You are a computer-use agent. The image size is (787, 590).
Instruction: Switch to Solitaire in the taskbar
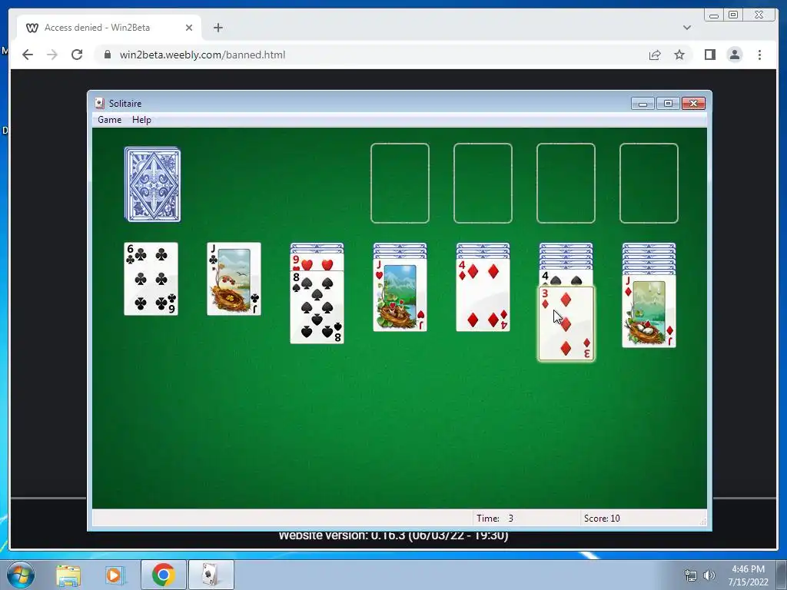click(211, 575)
